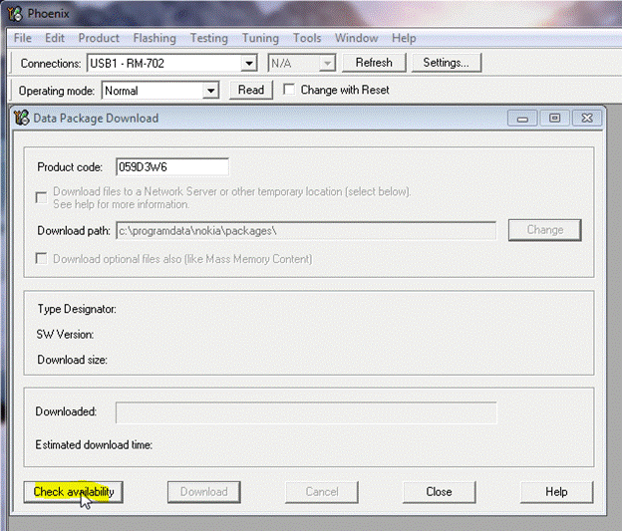622x531 pixels.
Task: Expand the Operating mode Normal dropdown
Action: [210, 91]
